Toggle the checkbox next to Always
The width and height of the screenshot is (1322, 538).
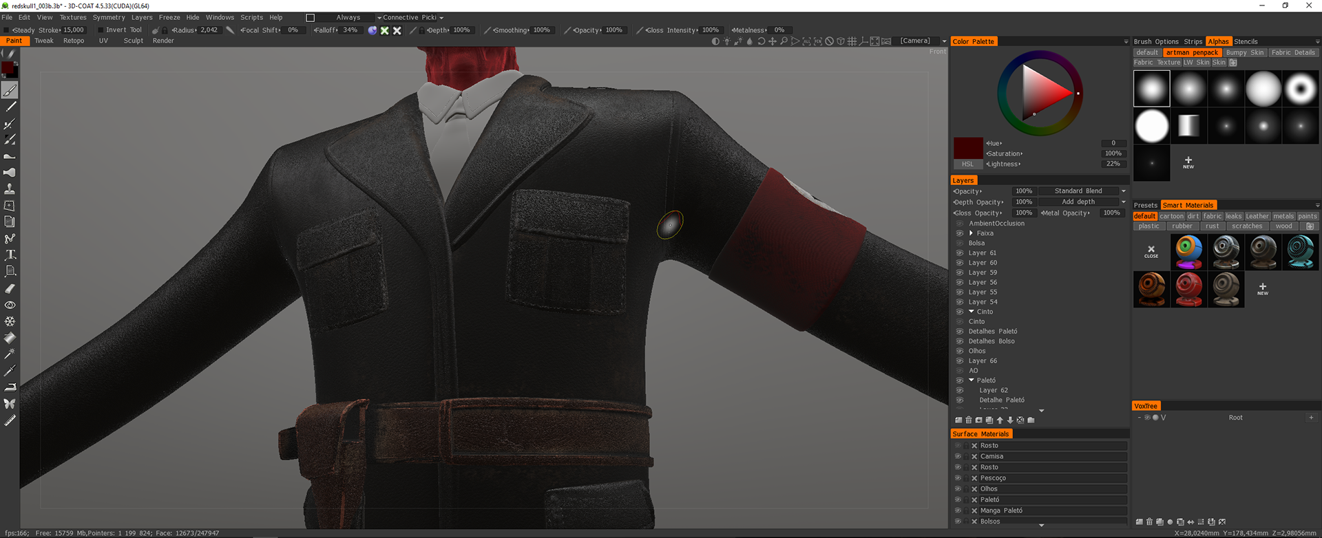point(310,18)
